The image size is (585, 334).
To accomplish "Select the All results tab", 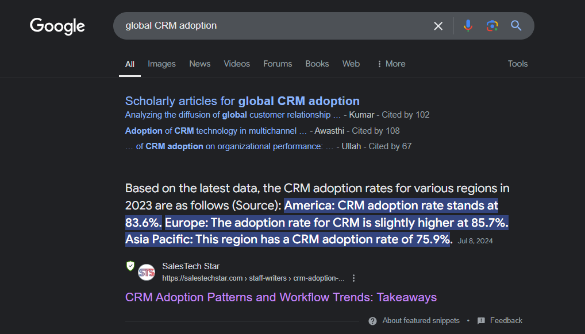I will (x=130, y=64).
